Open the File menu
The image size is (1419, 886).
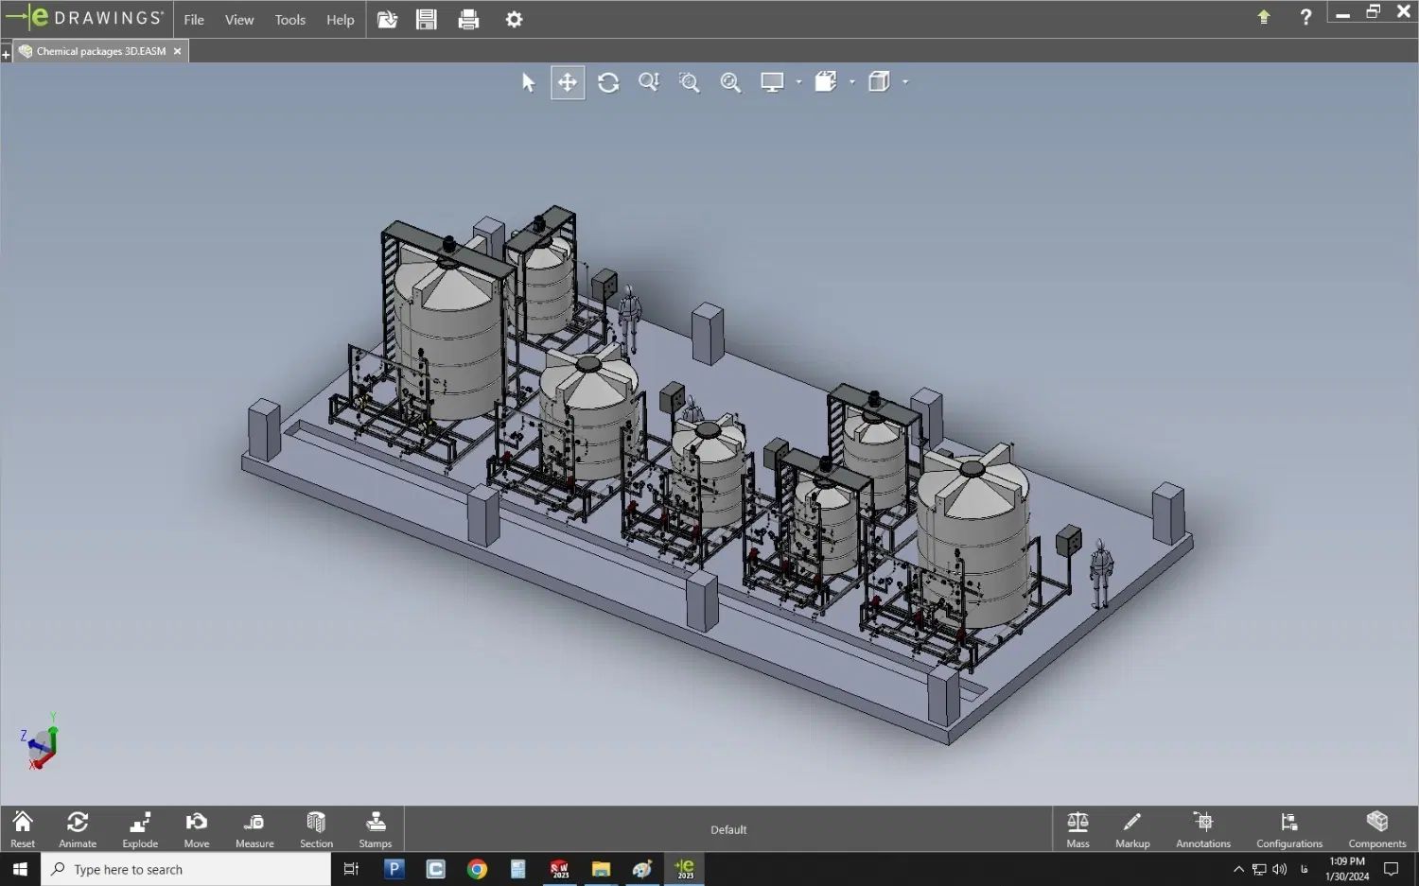193,19
